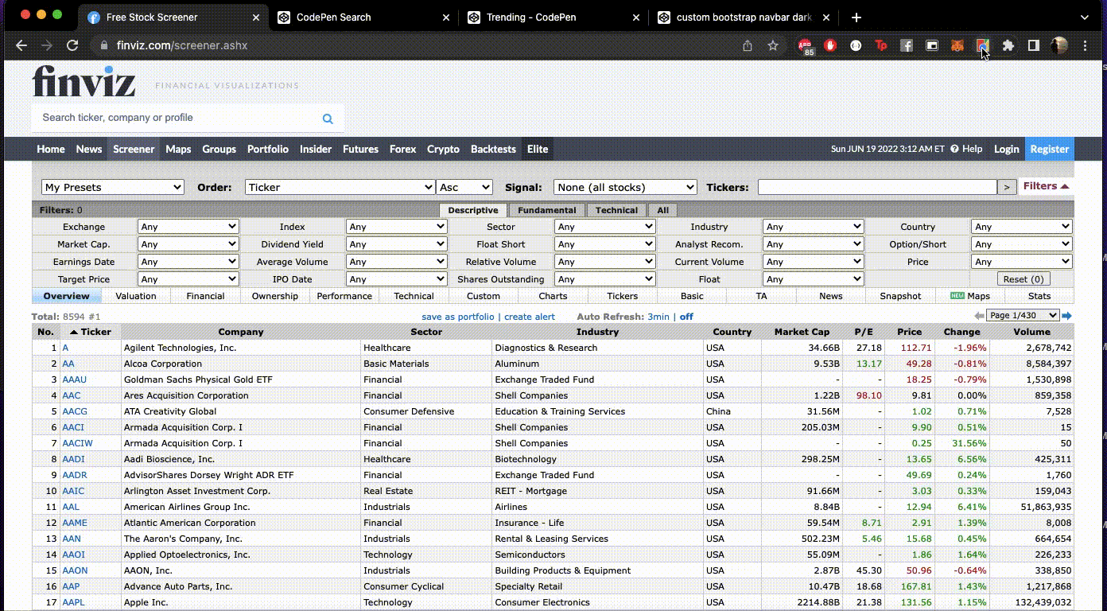Go to previous results page with gray arrow
The image size is (1107, 611).
click(979, 316)
